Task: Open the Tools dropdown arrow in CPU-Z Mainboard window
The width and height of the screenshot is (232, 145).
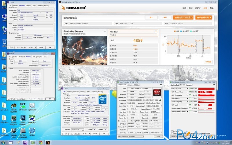Action: coord(35,48)
